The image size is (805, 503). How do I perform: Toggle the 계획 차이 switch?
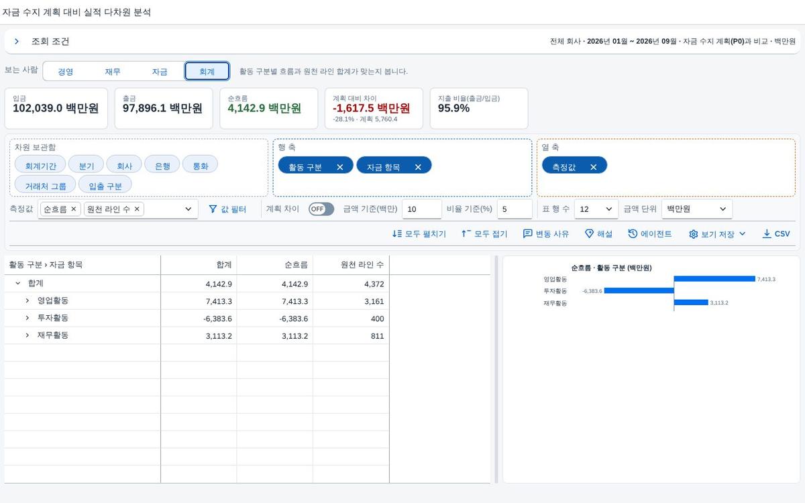(321, 209)
